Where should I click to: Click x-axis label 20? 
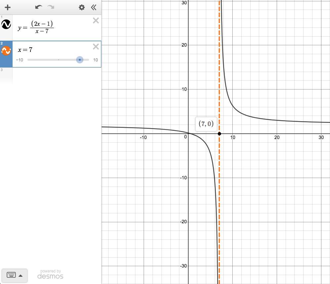[277, 137]
